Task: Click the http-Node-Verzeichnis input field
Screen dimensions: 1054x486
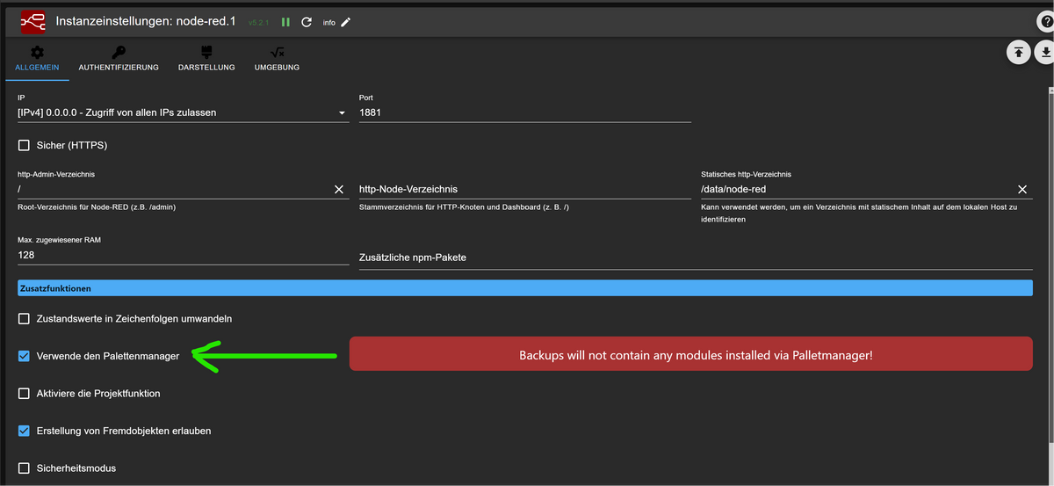Action: pos(525,189)
